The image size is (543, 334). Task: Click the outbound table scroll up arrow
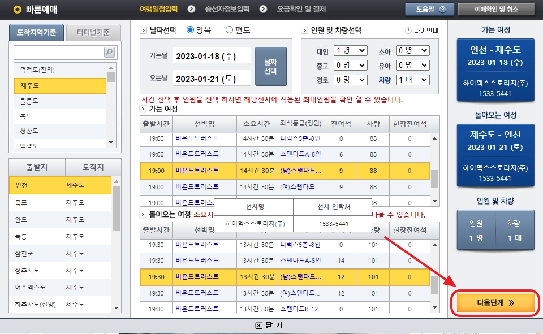coord(434,138)
